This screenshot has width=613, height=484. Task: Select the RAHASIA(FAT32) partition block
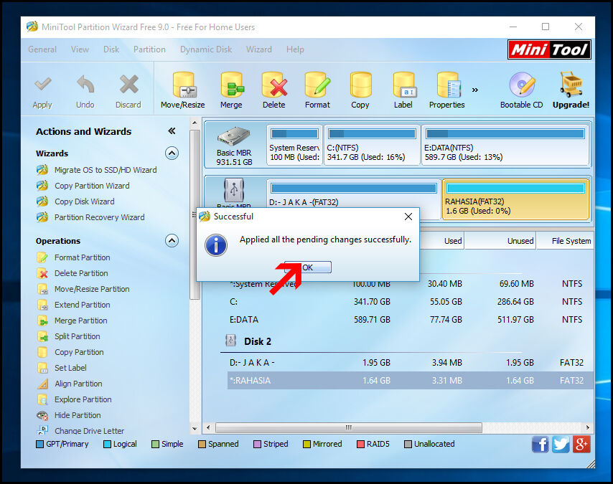tap(515, 199)
